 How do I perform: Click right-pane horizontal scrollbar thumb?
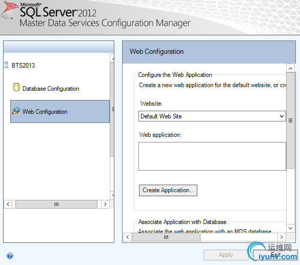click(166, 237)
